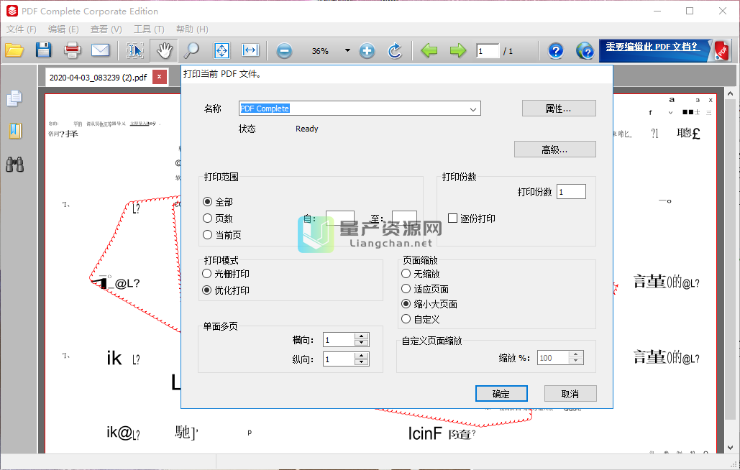Fit page to width icon
Screen dimensions: 740x470
[250, 50]
